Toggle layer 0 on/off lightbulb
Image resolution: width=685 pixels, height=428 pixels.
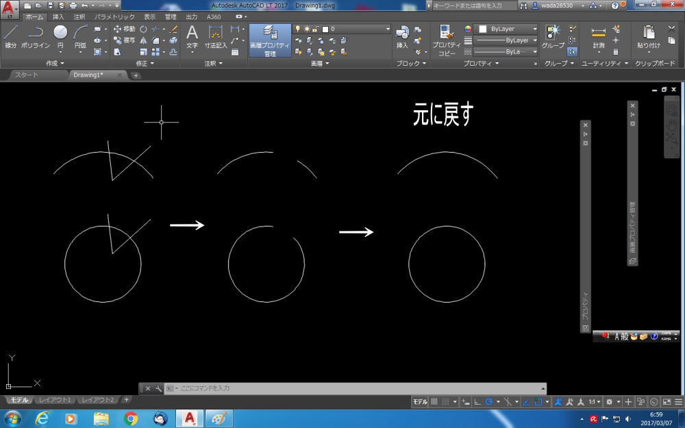point(298,29)
